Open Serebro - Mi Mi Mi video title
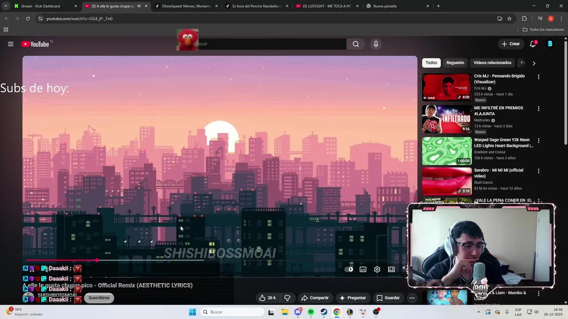568x319 pixels. (x=499, y=173)
